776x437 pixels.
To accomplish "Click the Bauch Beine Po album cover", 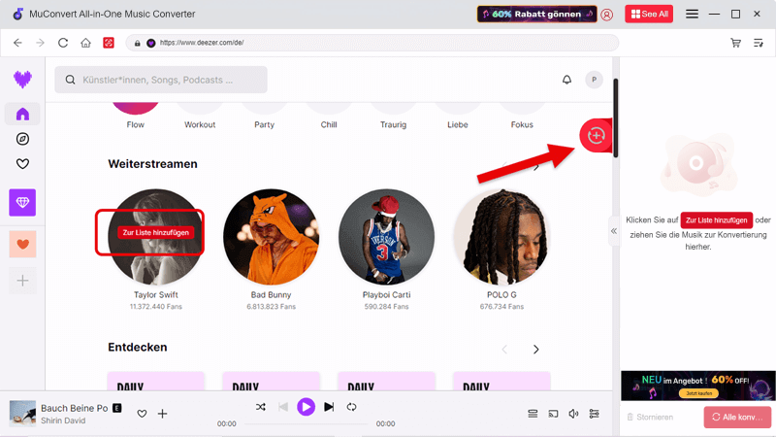I will (22, 414).
